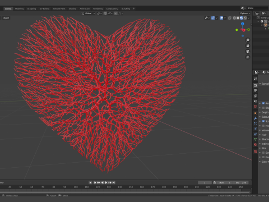
Task: Toggle Screen Space Reflections checkbox
Action: tap(263, 121)
